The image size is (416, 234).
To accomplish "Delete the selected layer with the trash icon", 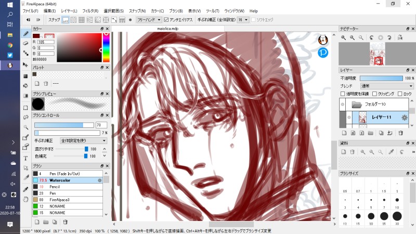I will pyautogui.click(x=400, y=133).
